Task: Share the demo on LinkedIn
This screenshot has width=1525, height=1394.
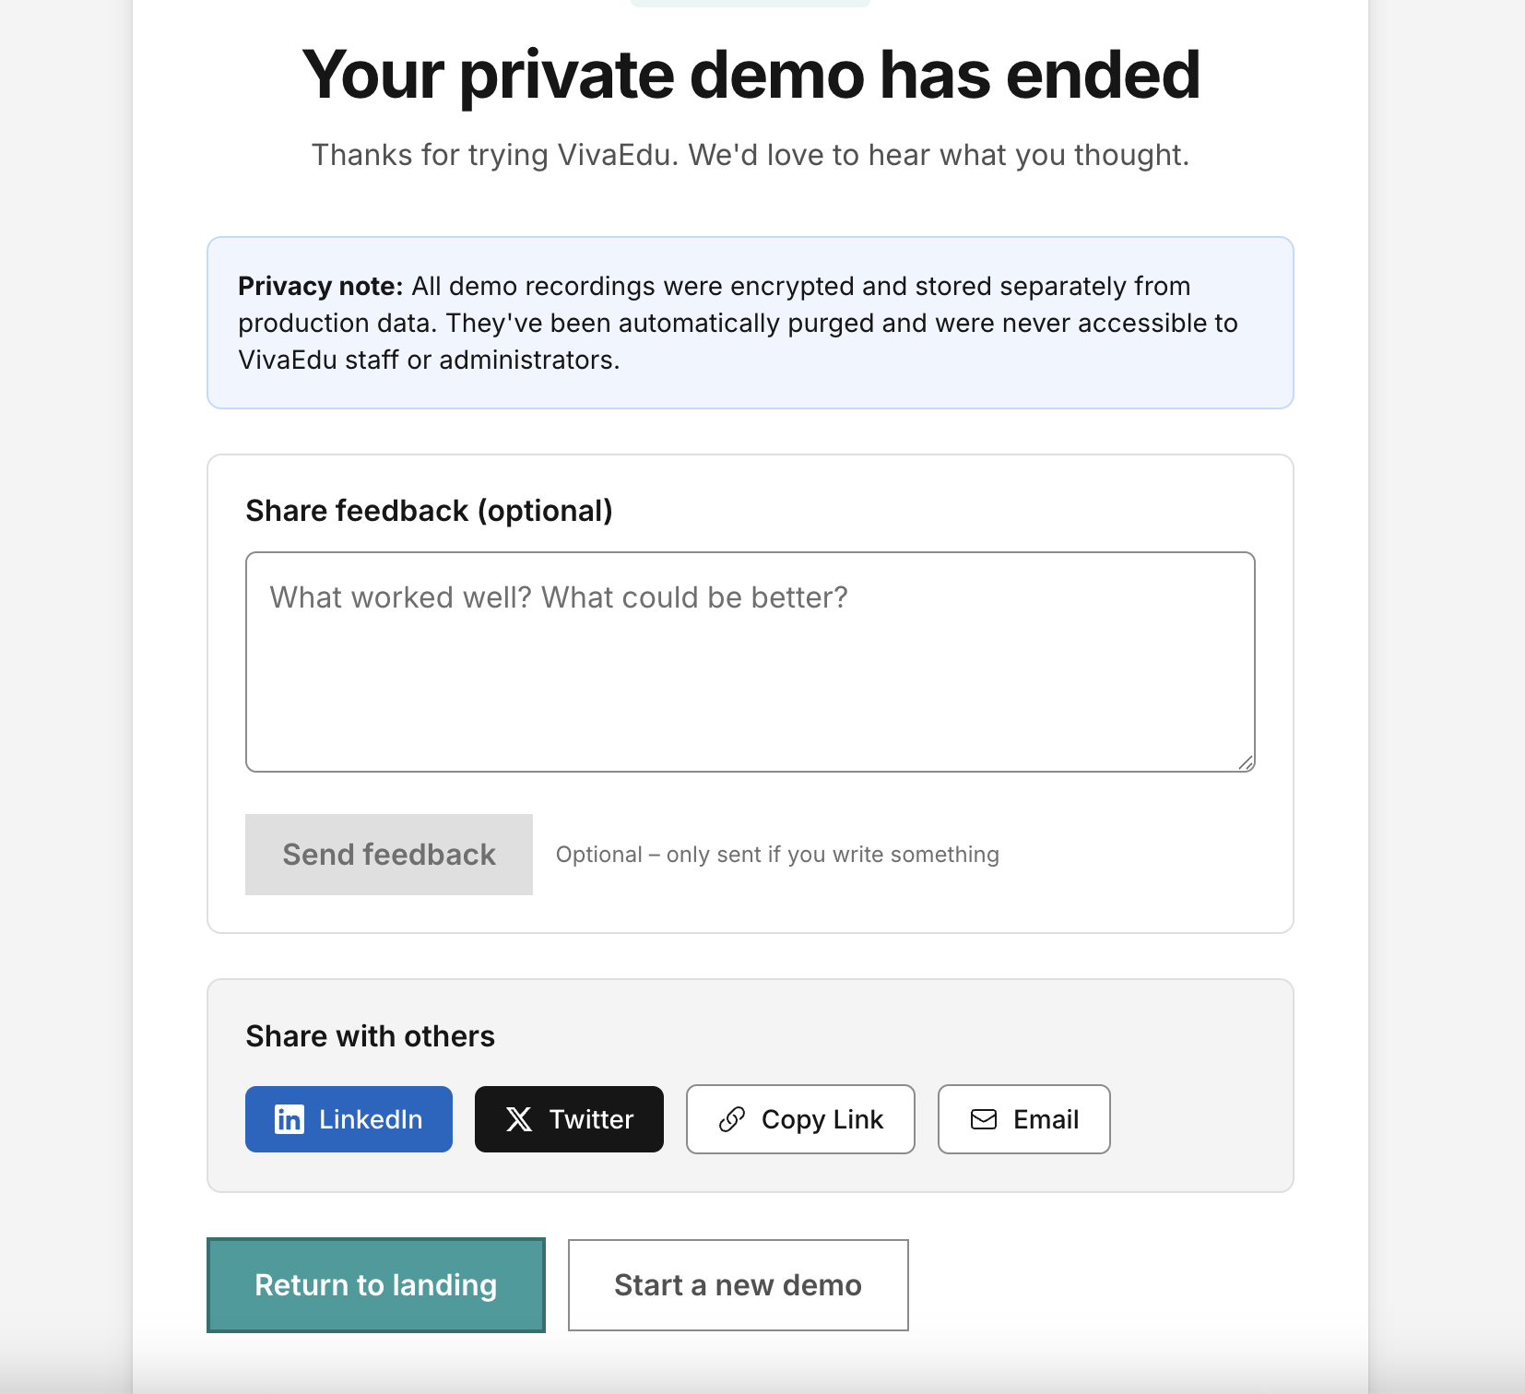Action: click(x=349, y=1119)
